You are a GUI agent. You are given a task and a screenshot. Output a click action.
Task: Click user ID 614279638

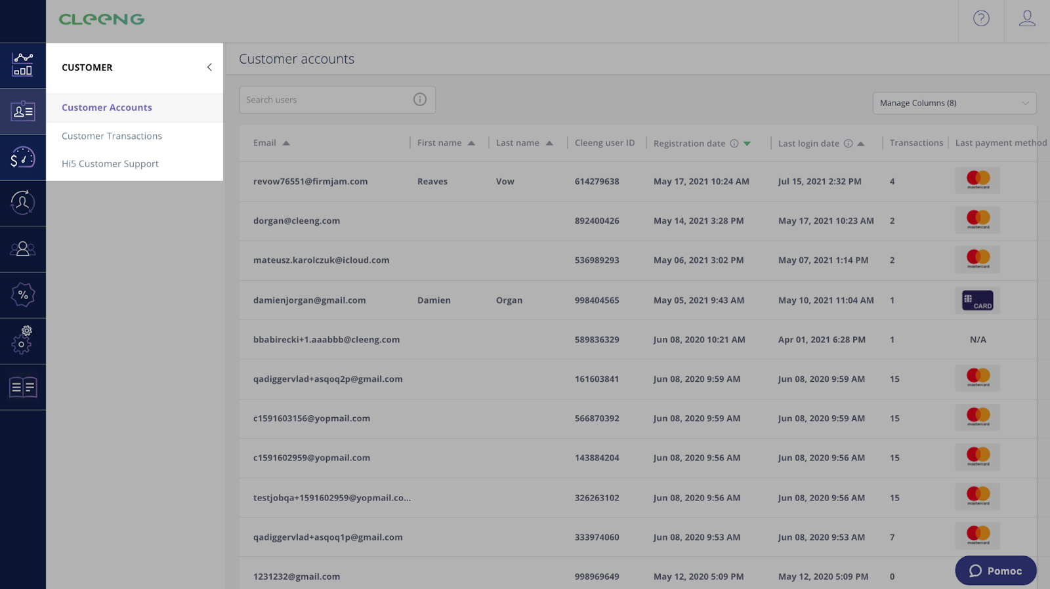pos(597,182)
